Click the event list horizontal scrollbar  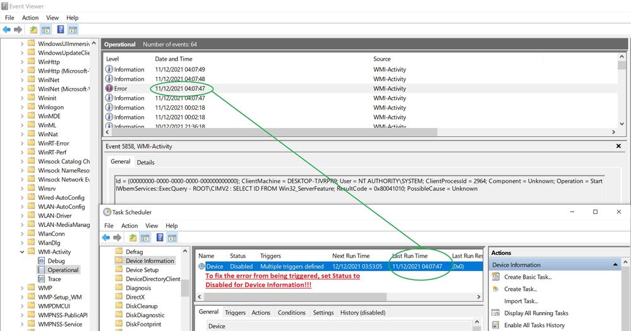pos(273,132)
